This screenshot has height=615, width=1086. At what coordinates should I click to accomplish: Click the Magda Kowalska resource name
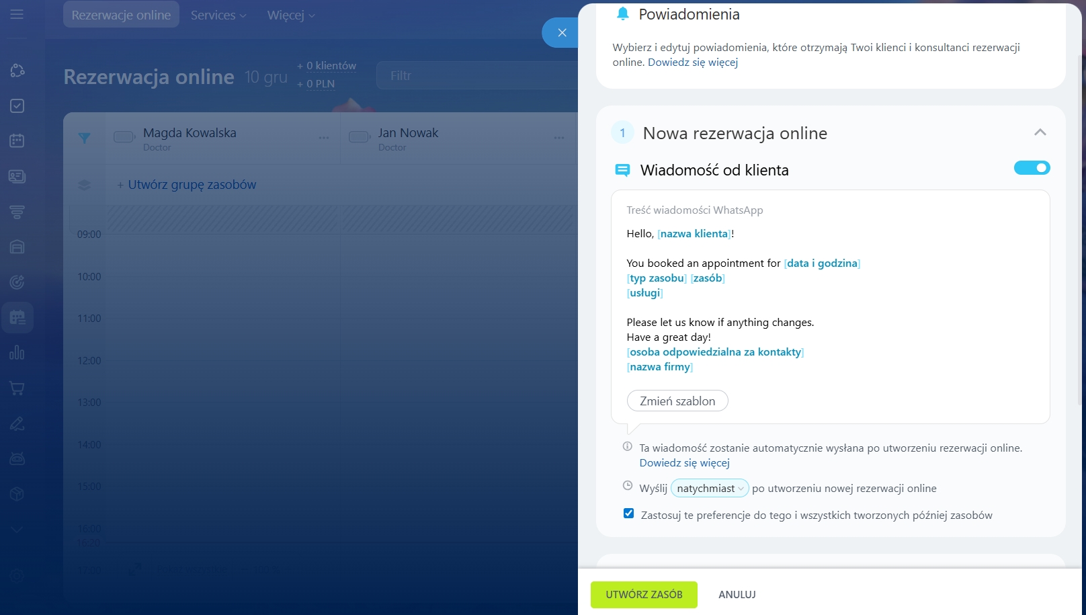(190, 133)
